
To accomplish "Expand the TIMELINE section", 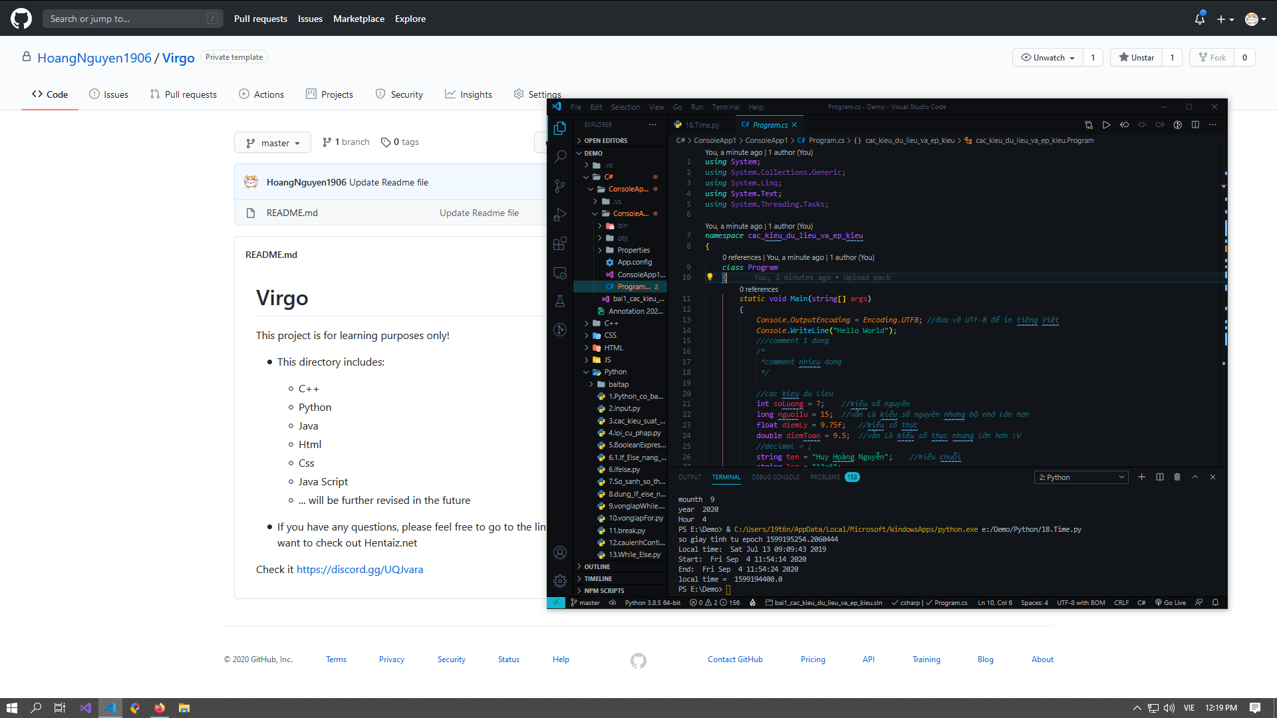I will 598,578.
